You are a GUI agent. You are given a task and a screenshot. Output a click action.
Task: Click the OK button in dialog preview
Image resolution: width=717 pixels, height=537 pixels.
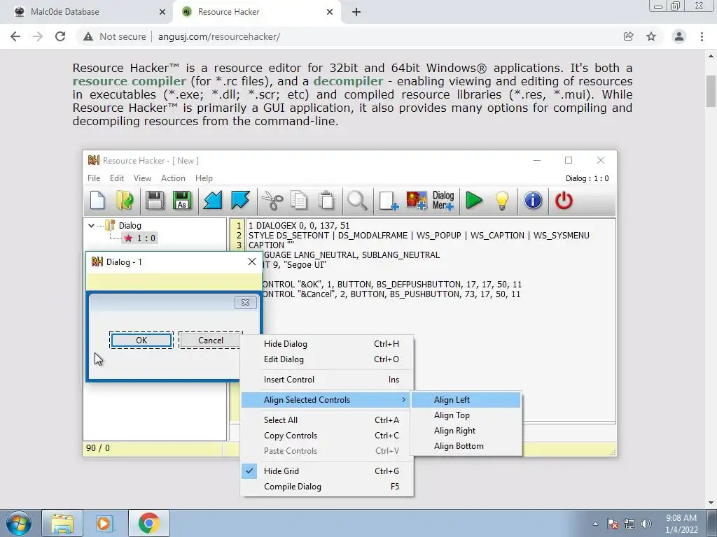141,341
